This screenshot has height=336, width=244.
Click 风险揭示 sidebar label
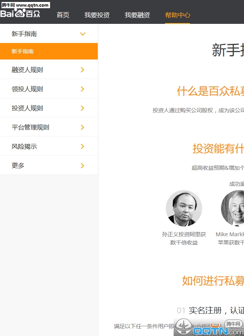click(24, 147)
